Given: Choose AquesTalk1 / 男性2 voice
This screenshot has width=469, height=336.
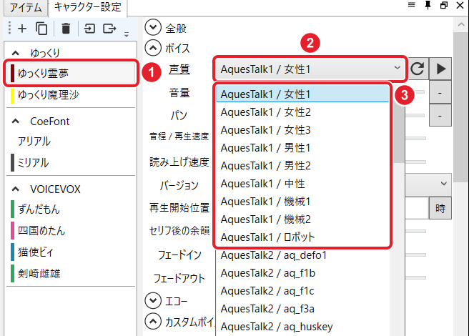Looking at the screenshot, I should pos(302,166).
